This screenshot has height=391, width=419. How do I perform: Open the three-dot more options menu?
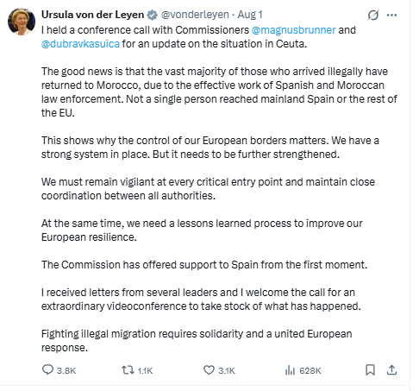[392, 15]
